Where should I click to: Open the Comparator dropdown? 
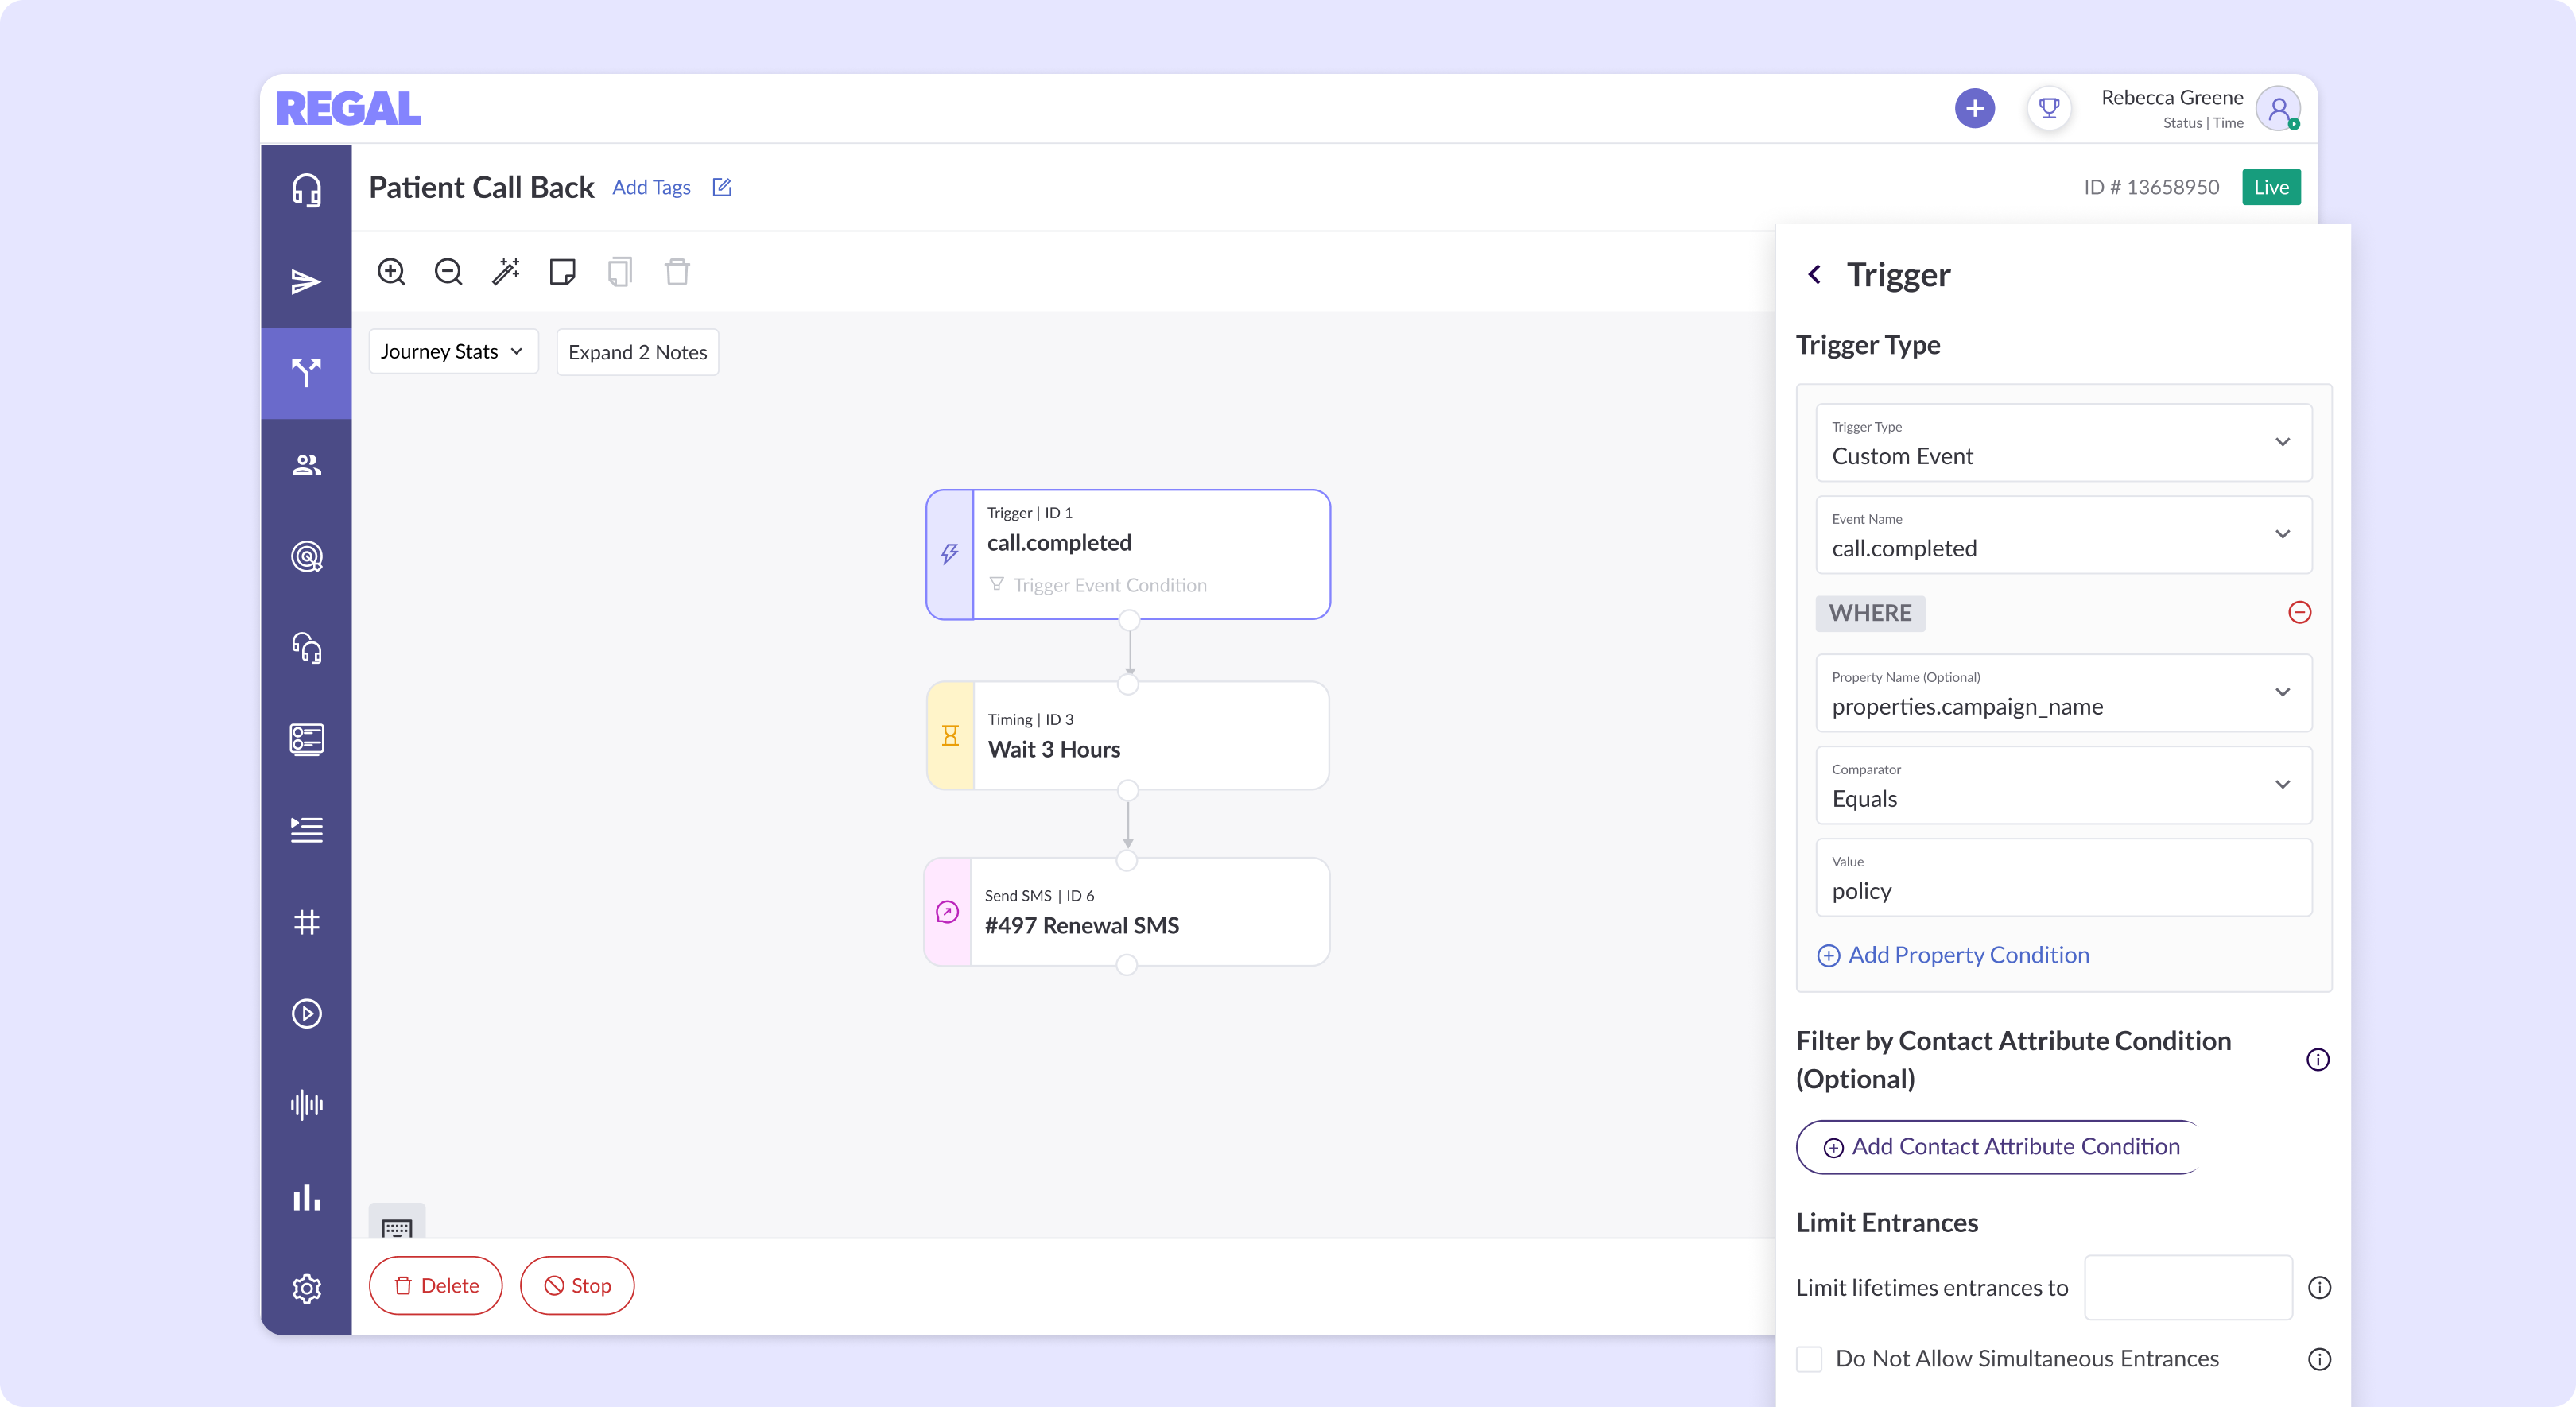[2063, 785]
